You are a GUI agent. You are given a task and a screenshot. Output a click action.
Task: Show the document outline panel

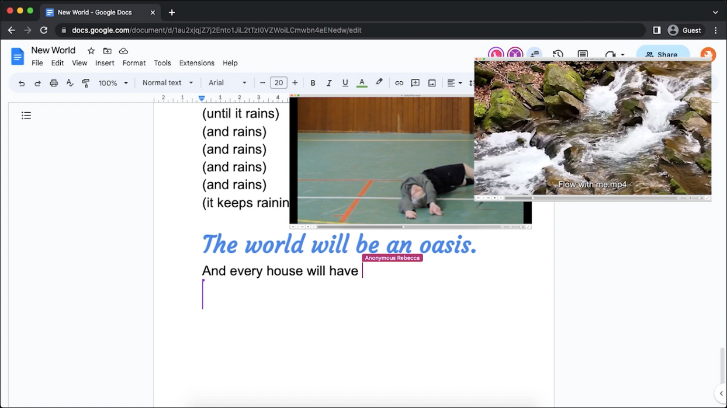pyautogui.click(x=26, y=116)
